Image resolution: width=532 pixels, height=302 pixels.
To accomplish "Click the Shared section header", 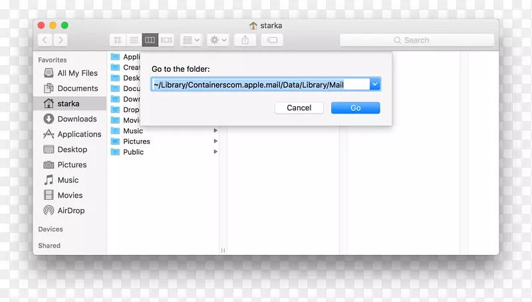I will pyautogui.click(x=49, y=246).
